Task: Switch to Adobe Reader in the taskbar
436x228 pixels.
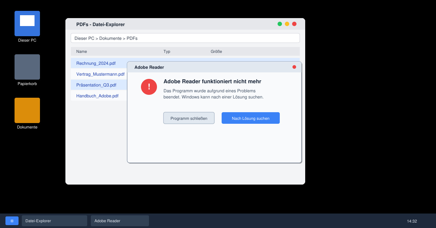Action: point(120,221)
